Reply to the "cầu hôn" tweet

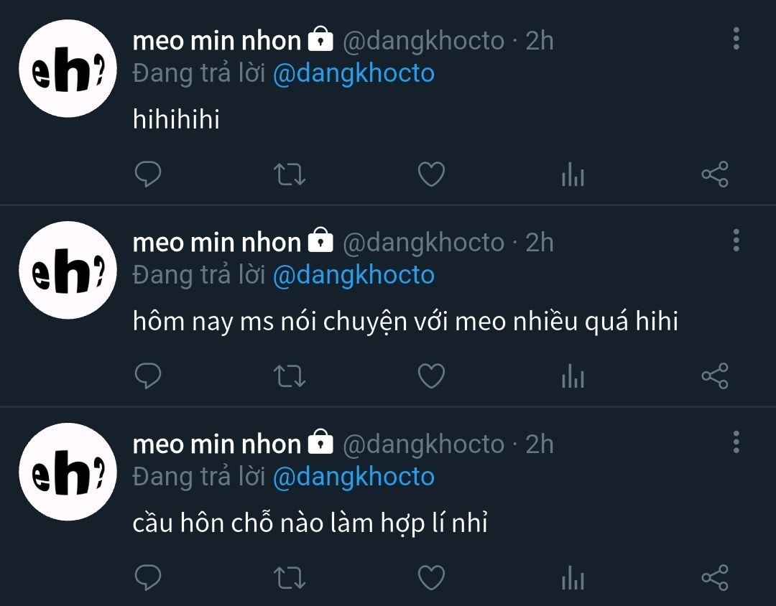(148, 578)
